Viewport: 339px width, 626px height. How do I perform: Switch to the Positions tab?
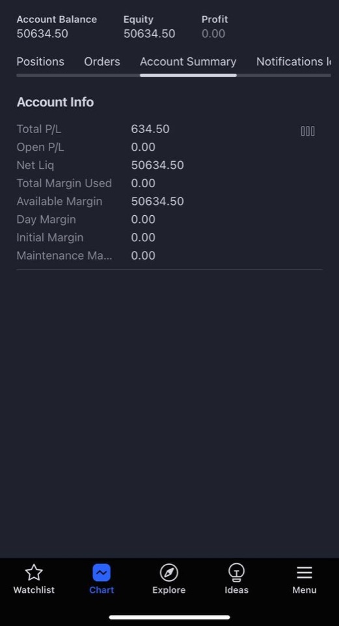(x=40, y=61)
